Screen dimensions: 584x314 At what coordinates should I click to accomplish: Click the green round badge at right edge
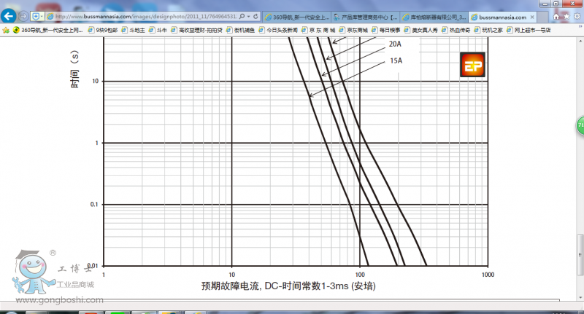580,125
